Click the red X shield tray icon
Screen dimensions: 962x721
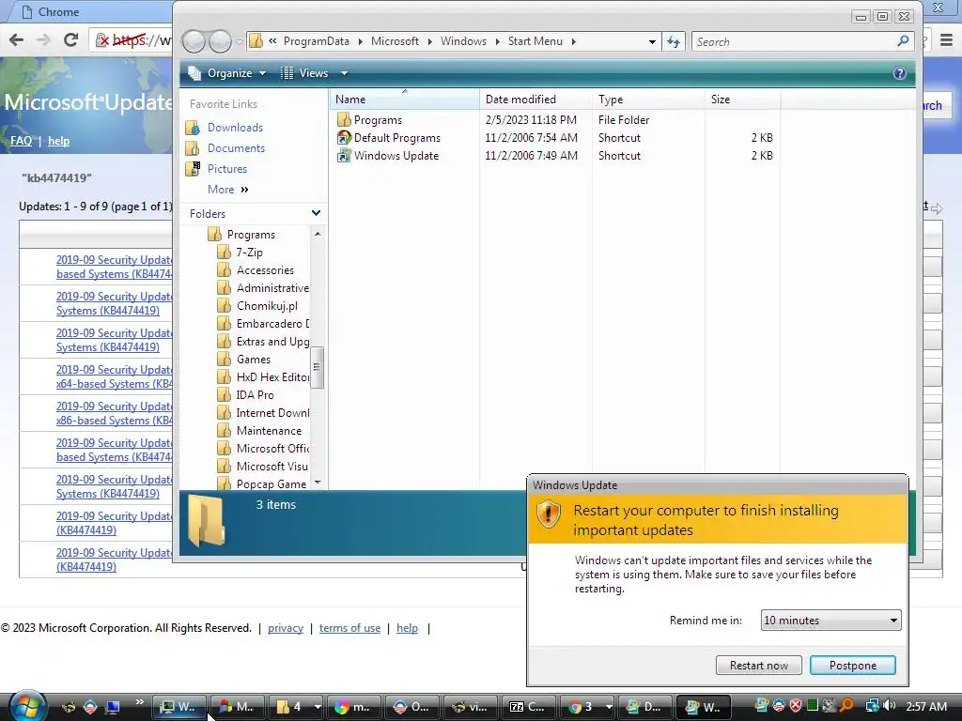(x=796, y=706)
